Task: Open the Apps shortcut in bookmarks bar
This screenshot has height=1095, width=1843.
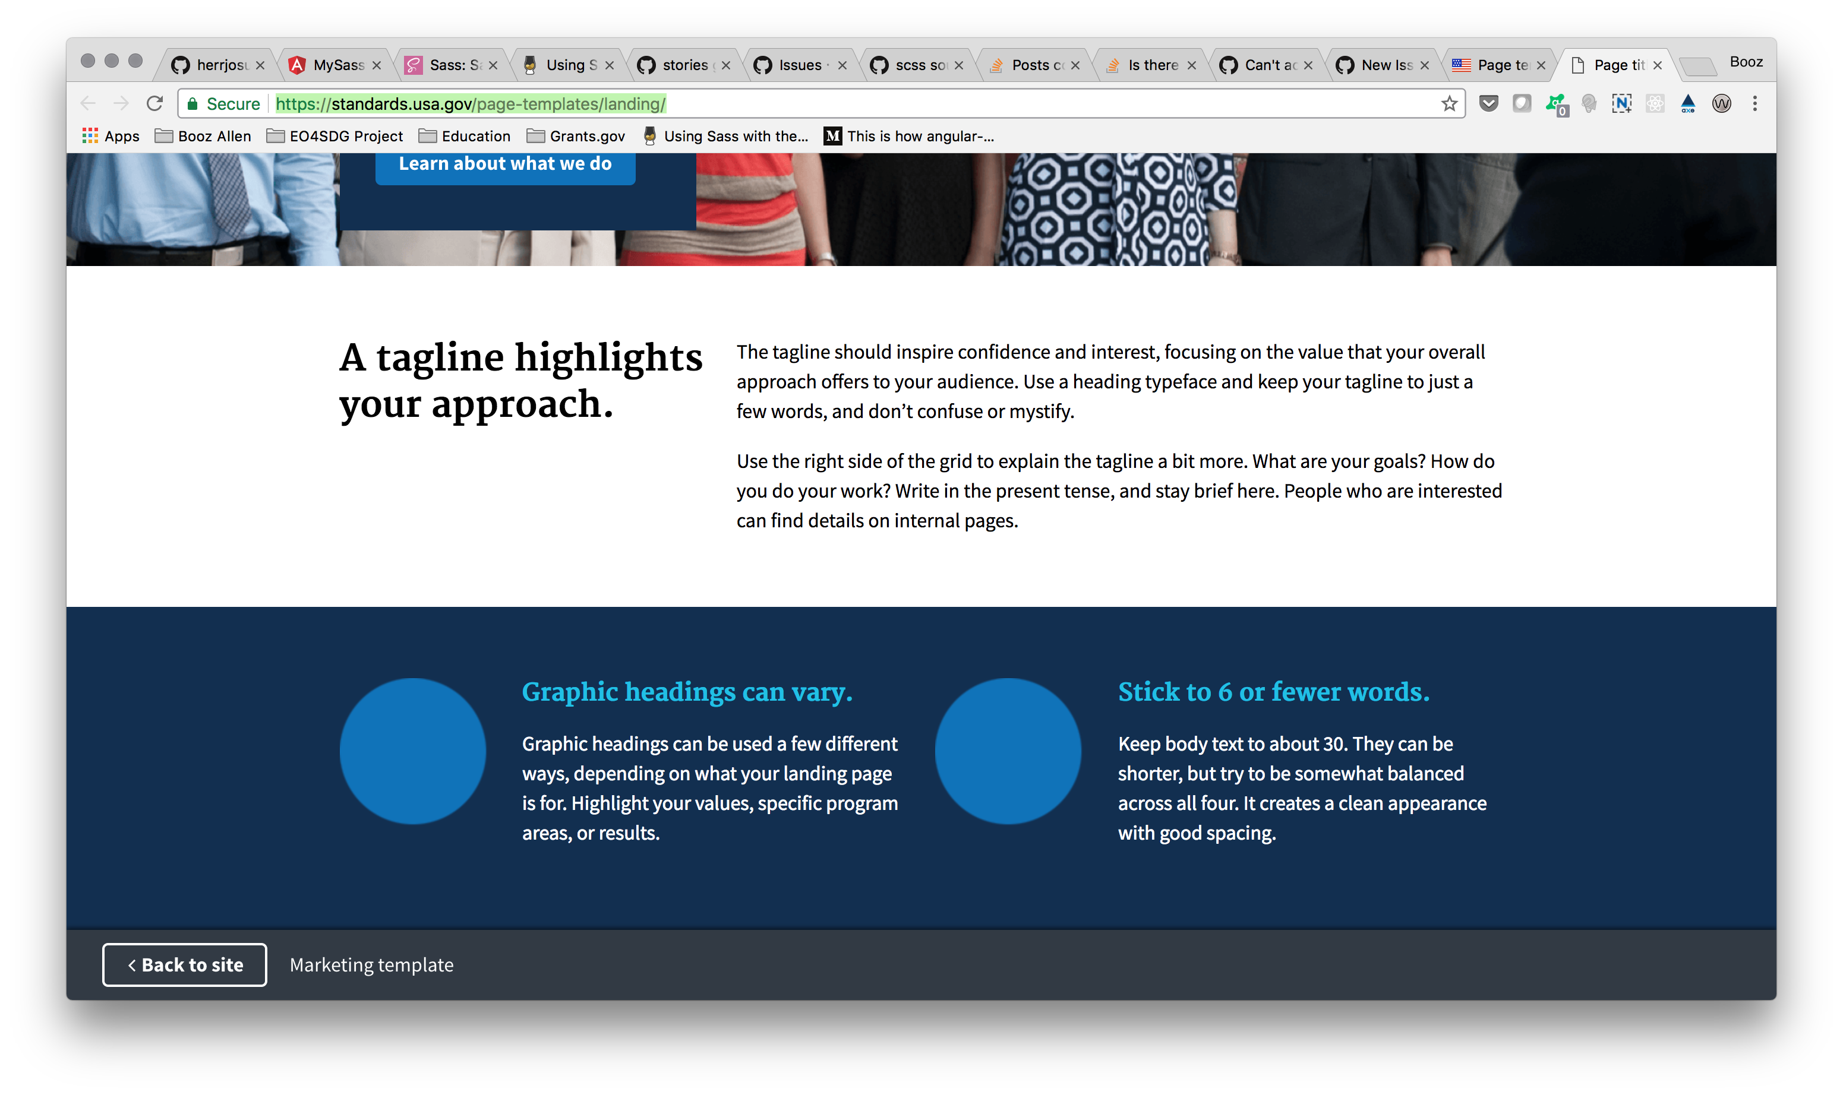Action: 111,136
